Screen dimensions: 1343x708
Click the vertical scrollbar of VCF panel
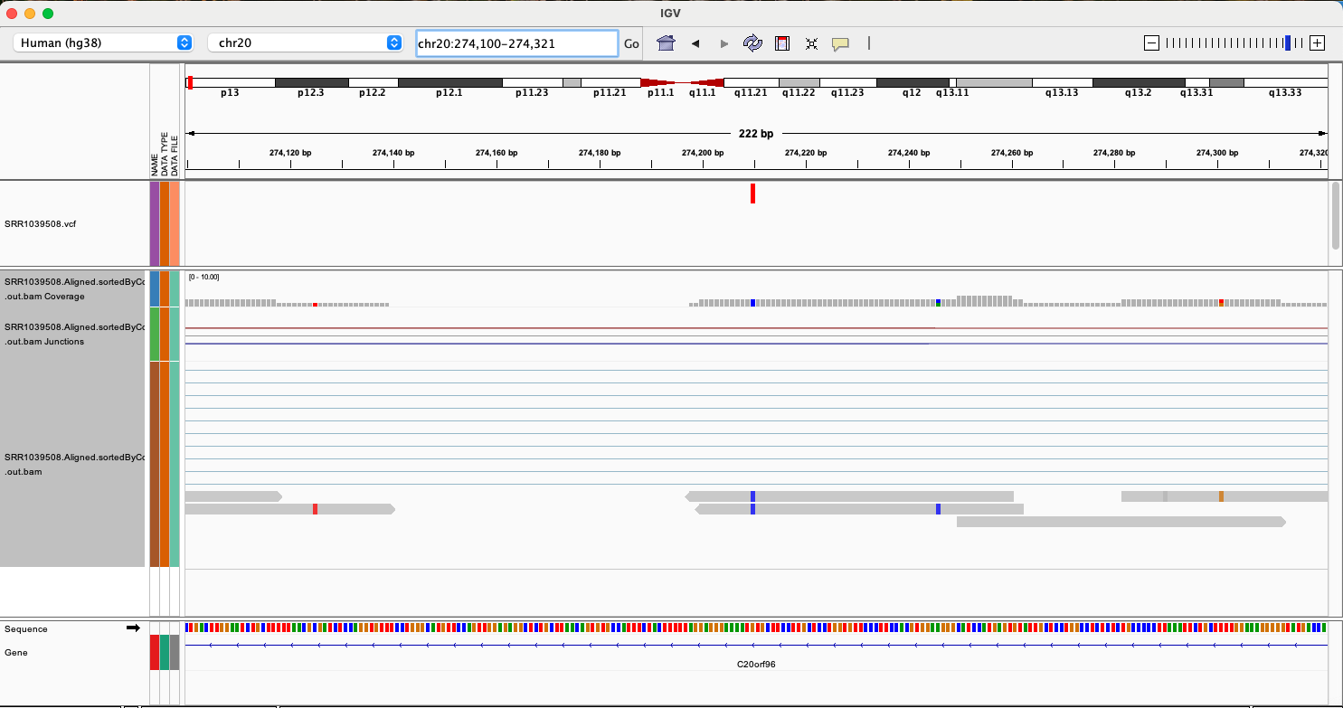point(1335,216)
